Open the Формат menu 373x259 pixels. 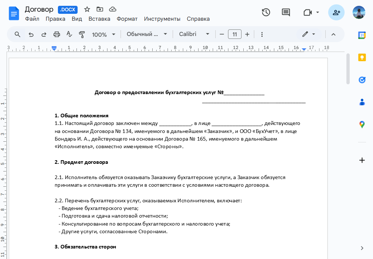[x=127, y=19]
